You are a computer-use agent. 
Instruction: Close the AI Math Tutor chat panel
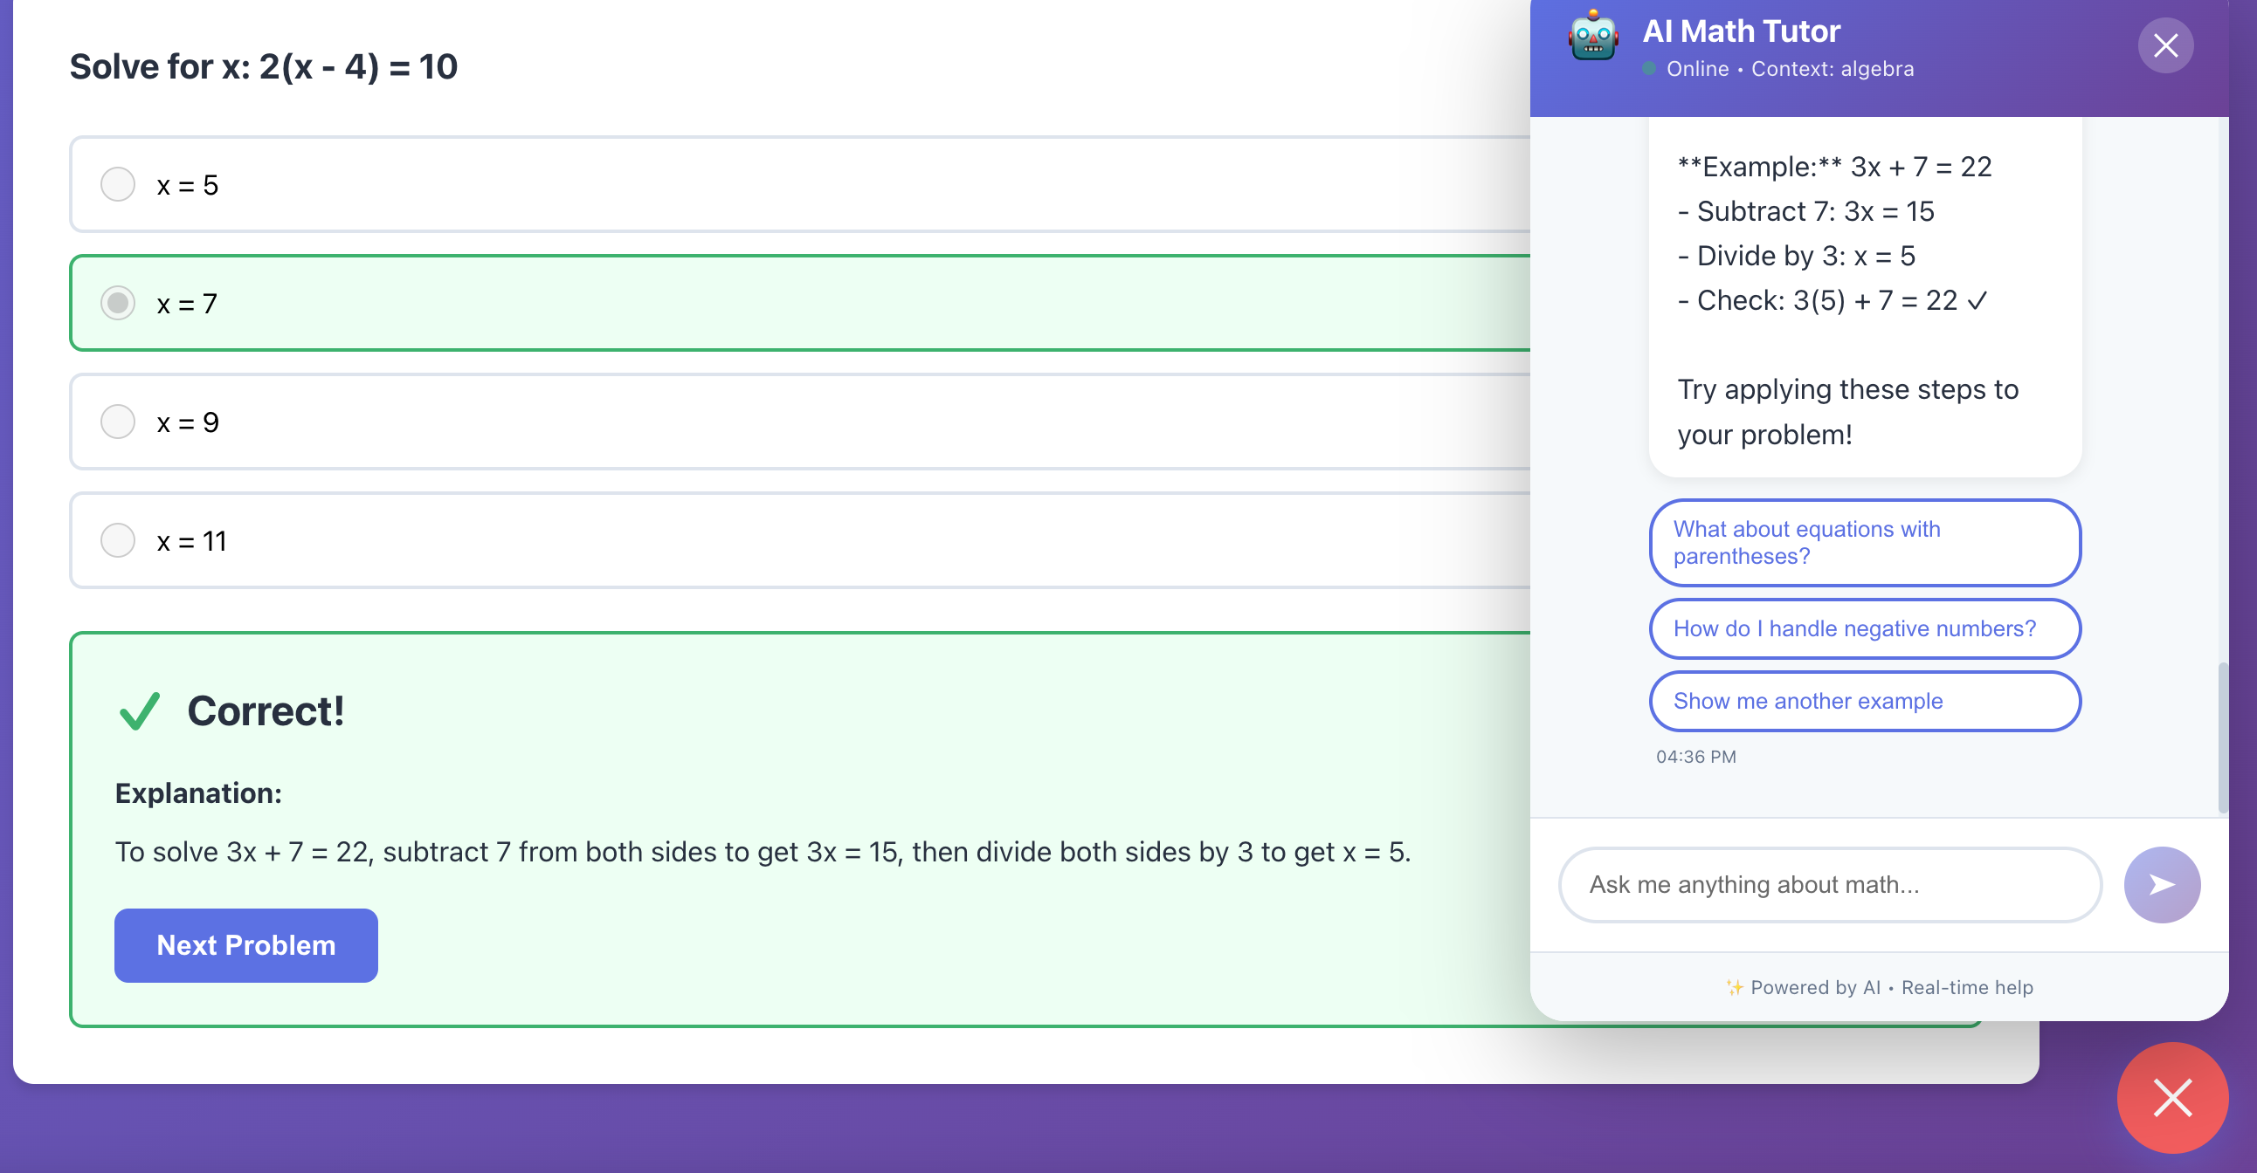tap(2164, 45)
